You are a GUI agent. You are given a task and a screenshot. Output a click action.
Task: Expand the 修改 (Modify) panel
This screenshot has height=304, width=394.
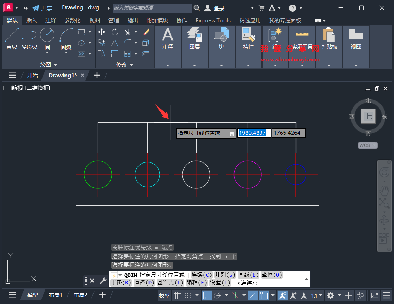131,65
